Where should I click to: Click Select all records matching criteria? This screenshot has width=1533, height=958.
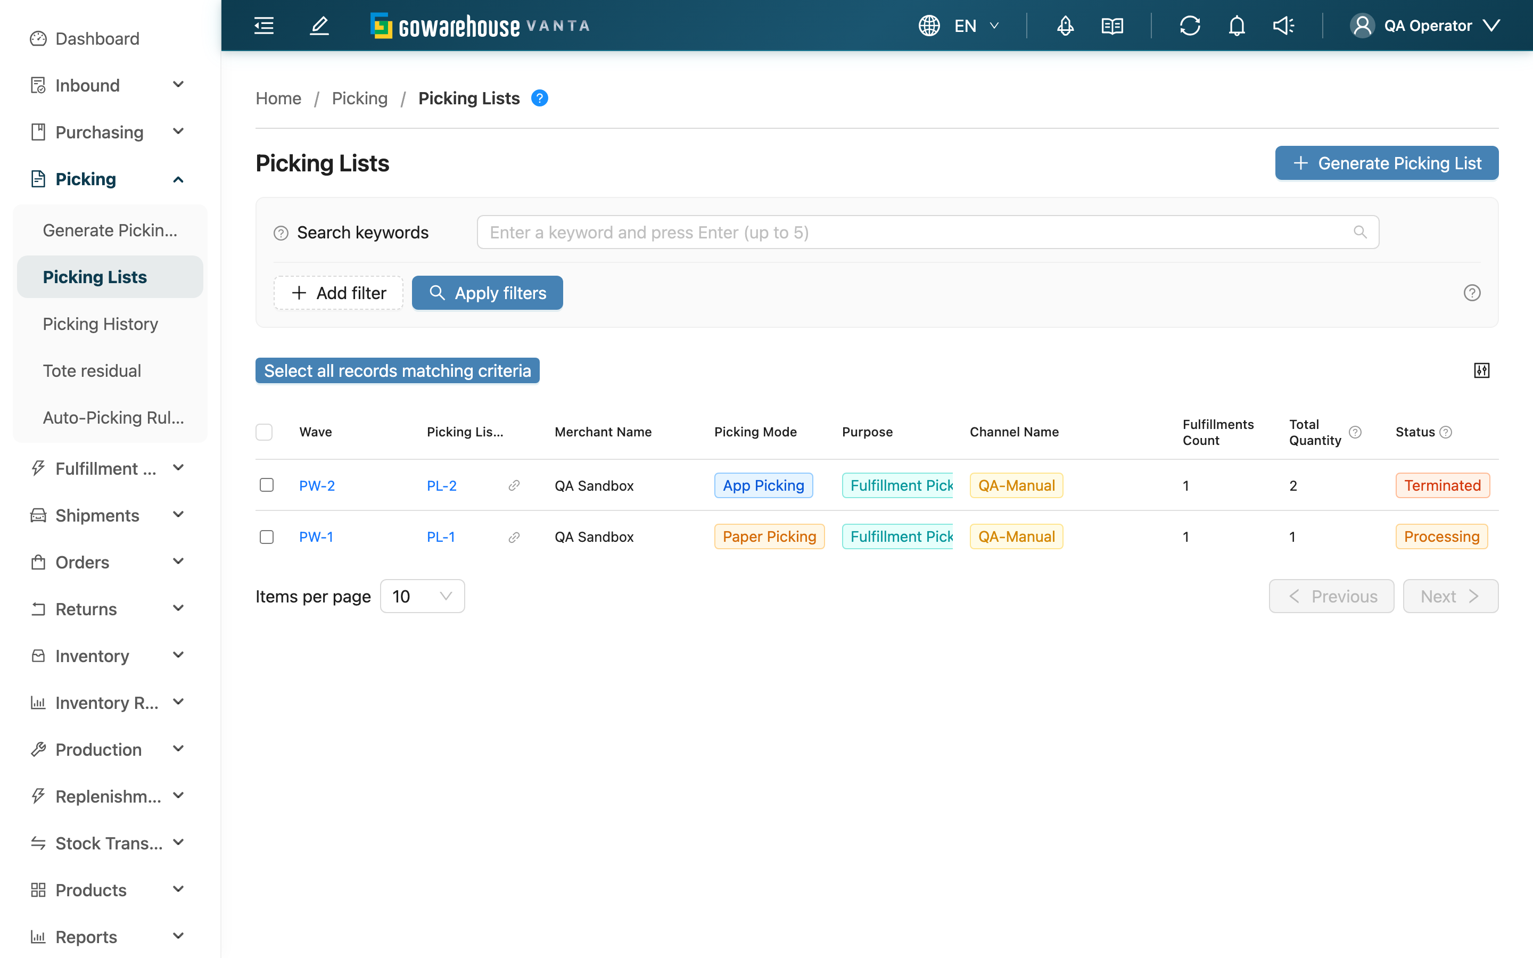pos(397,370)
